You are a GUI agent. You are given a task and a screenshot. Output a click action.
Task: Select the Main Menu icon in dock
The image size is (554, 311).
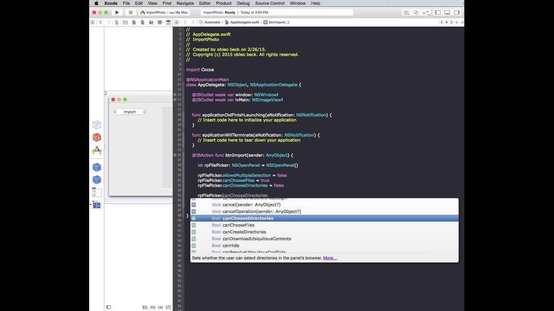pyautogui.click(x=97, y=192)
